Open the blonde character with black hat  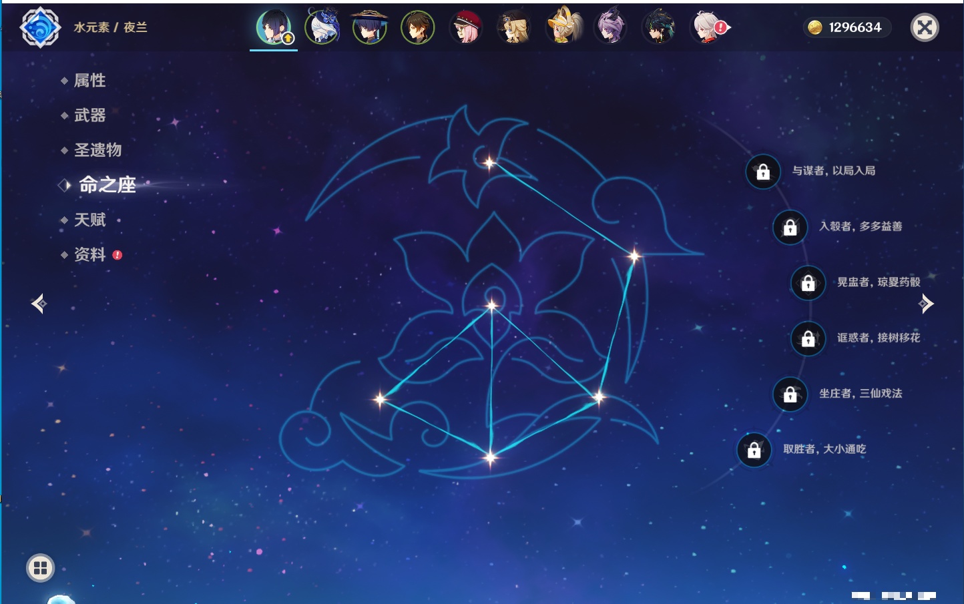pos(514,27)
